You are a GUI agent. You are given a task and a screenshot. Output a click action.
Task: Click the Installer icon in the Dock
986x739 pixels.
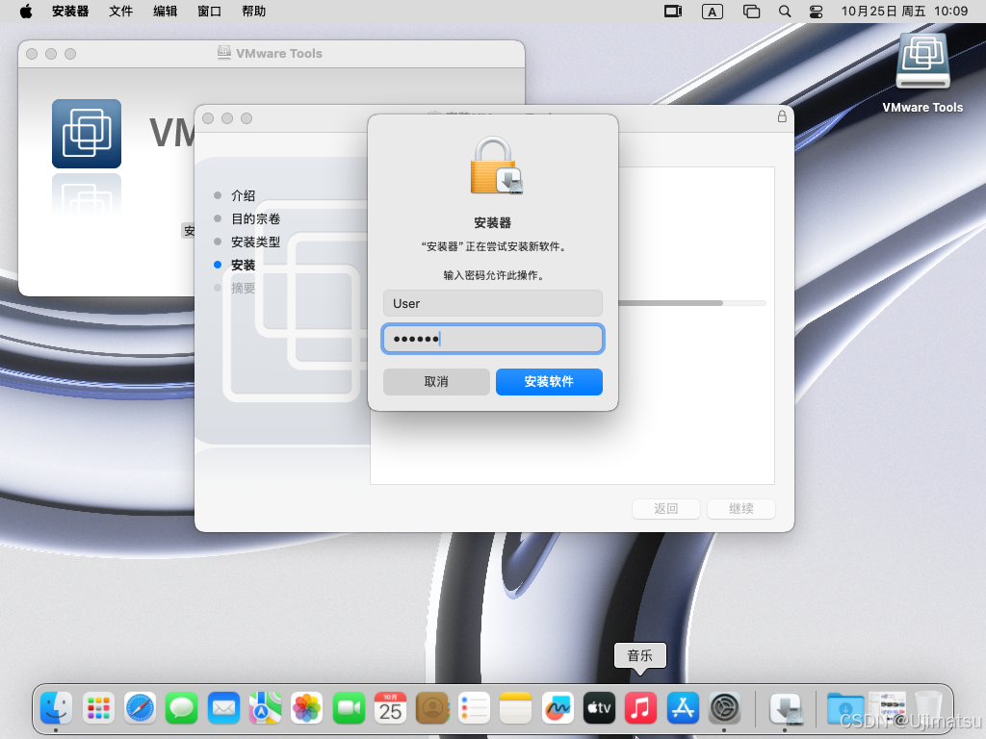[786, 707]
